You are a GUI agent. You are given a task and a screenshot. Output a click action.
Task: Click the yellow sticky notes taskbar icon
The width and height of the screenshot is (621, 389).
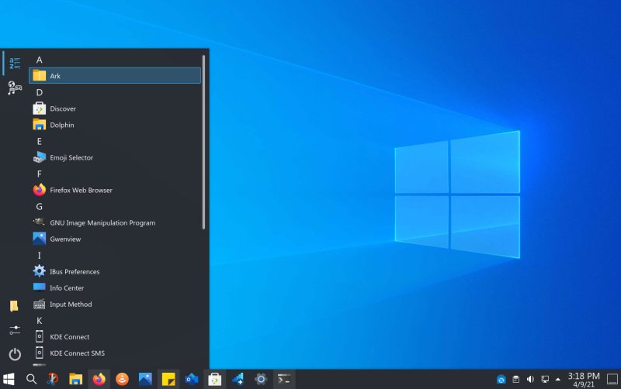point(168,379)
